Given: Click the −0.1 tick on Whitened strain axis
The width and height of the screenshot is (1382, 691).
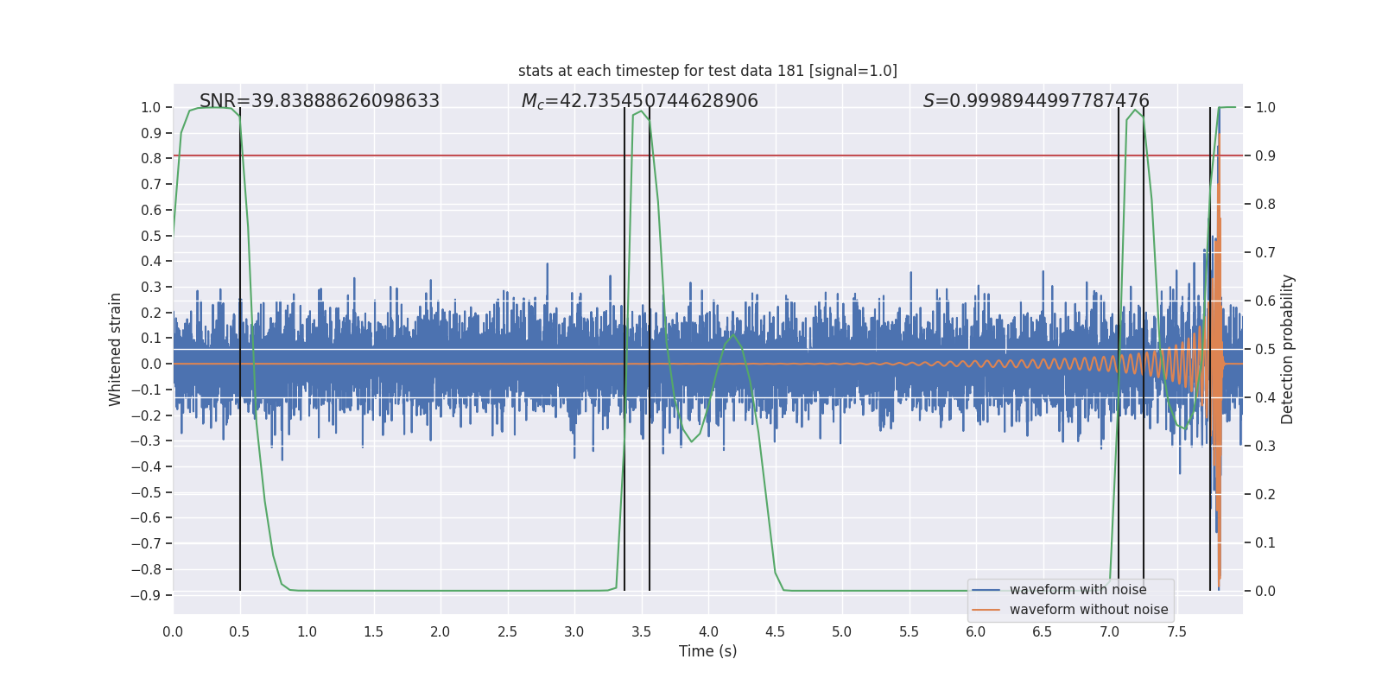Looking at the screenshot, I should pos(146,390).
